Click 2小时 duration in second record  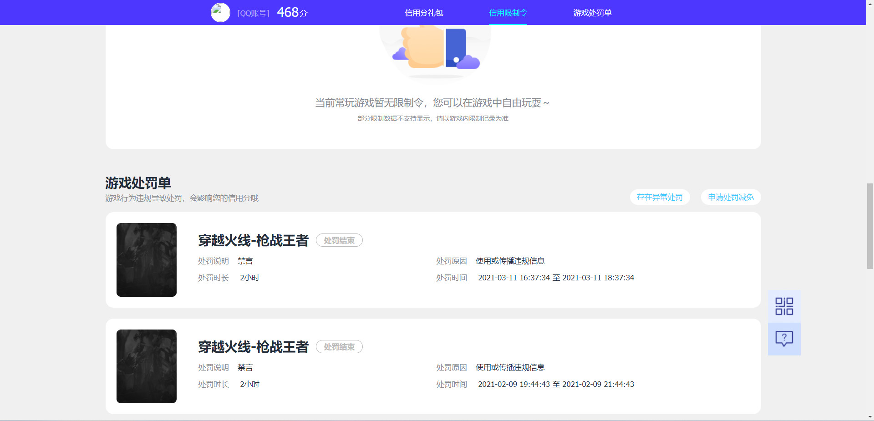click(249, 384)
